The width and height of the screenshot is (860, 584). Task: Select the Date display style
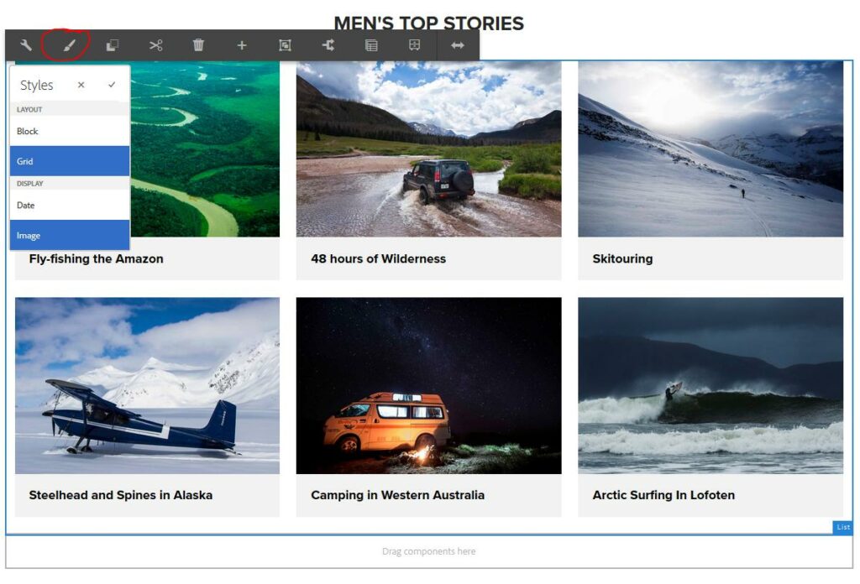click(x=70, y=205)
